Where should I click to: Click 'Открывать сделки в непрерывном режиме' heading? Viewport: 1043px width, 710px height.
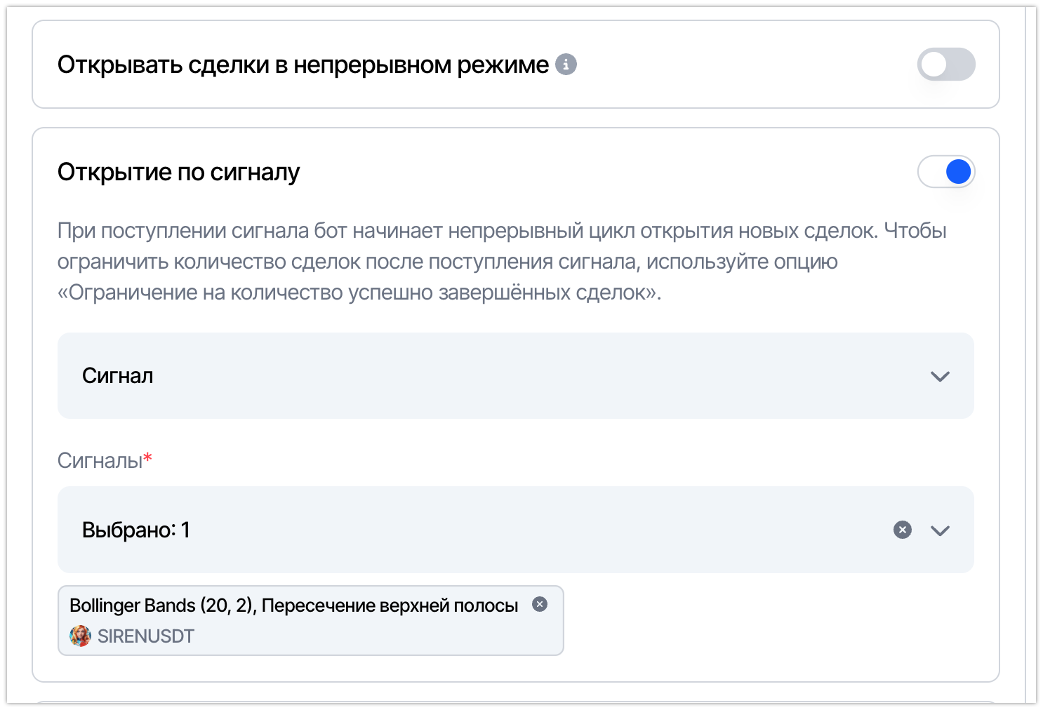[x=303, y=65]
